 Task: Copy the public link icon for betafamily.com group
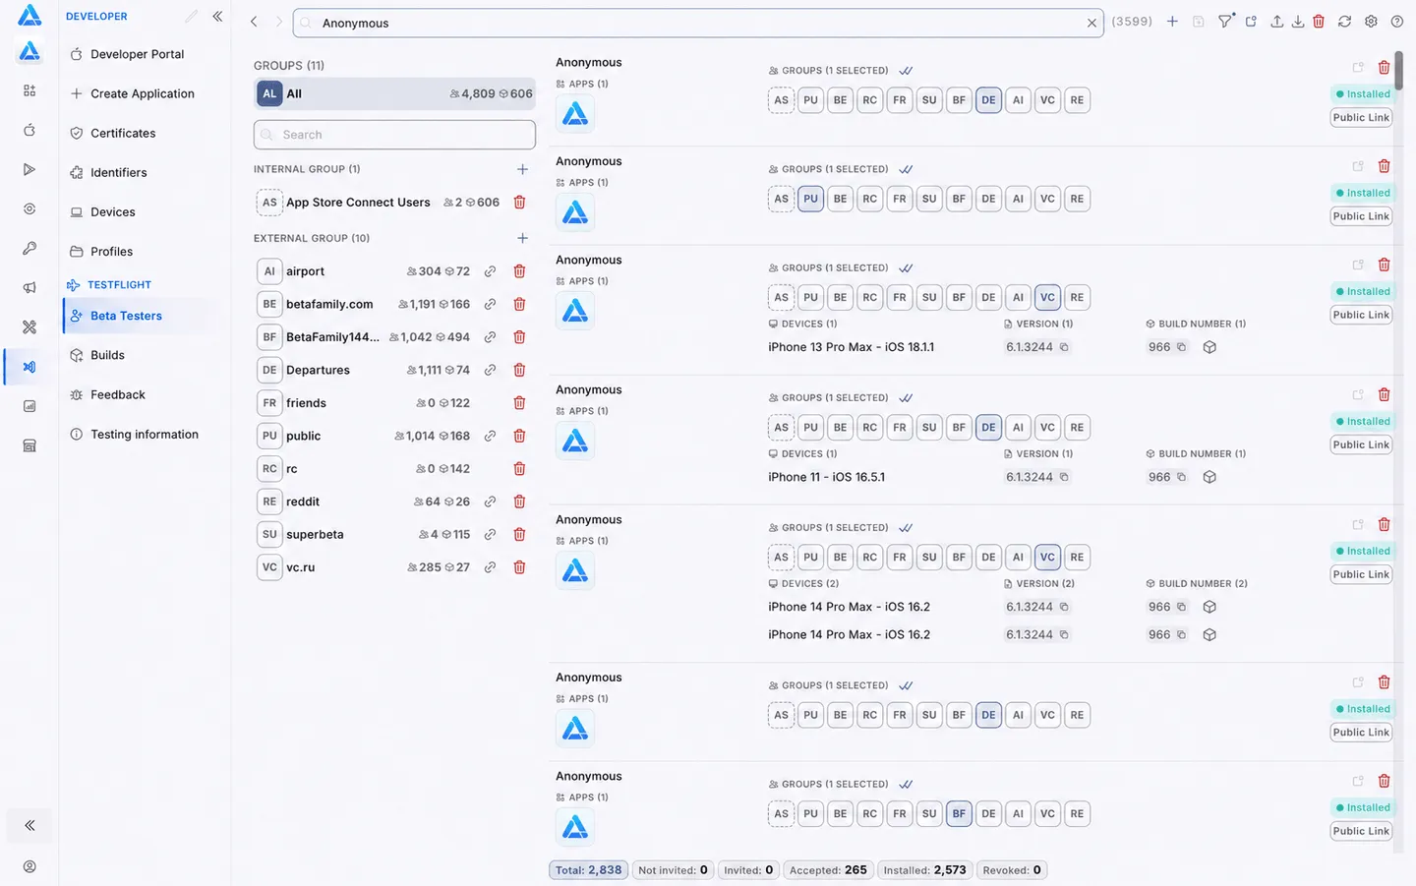click(x=490, y=305)
